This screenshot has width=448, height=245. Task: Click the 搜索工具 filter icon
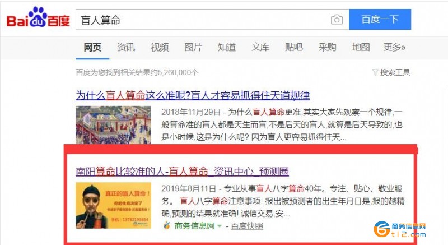375,72
